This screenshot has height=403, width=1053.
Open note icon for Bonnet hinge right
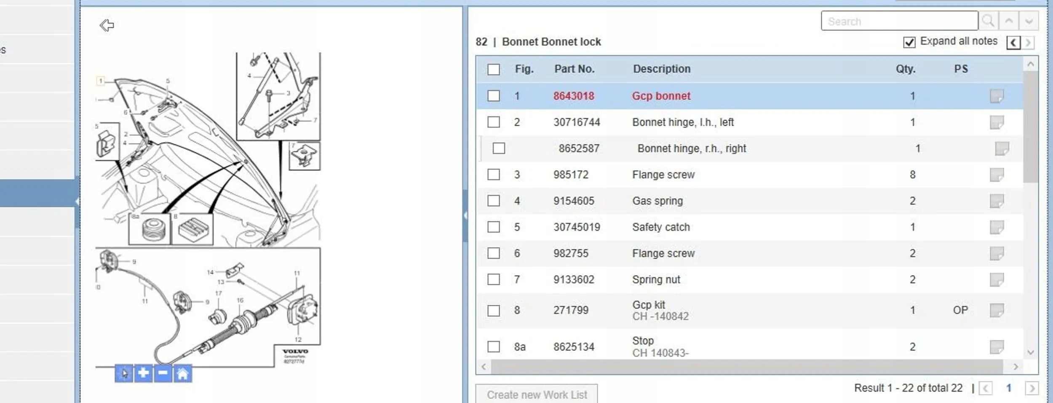(1002, 148)
